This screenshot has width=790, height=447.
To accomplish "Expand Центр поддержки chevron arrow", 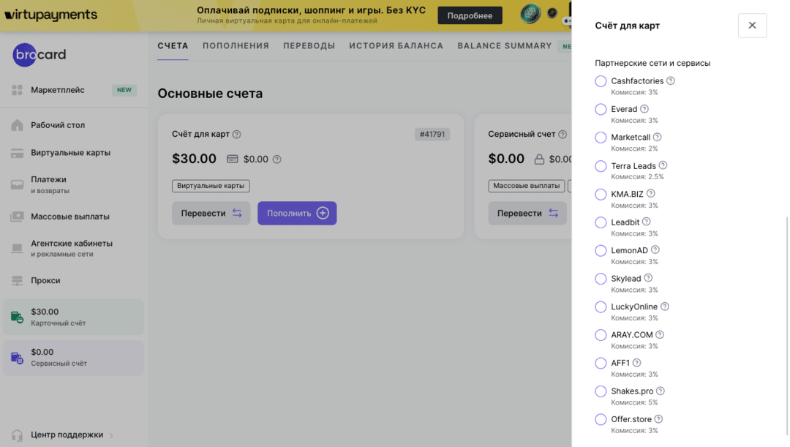I will (111, 435).
